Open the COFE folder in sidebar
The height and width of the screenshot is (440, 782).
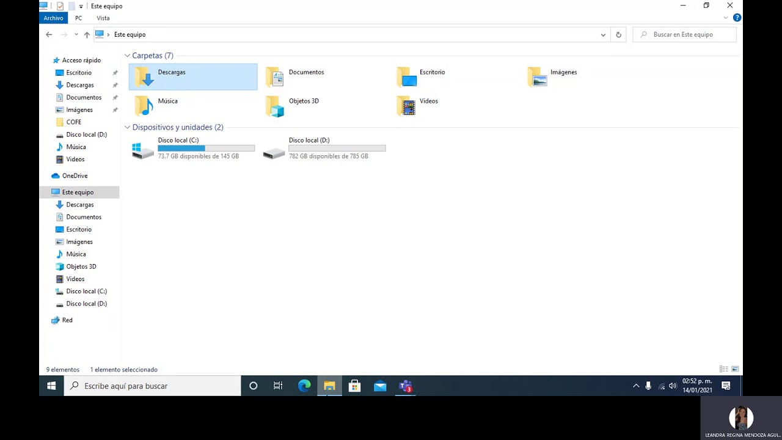click(73, 122)
